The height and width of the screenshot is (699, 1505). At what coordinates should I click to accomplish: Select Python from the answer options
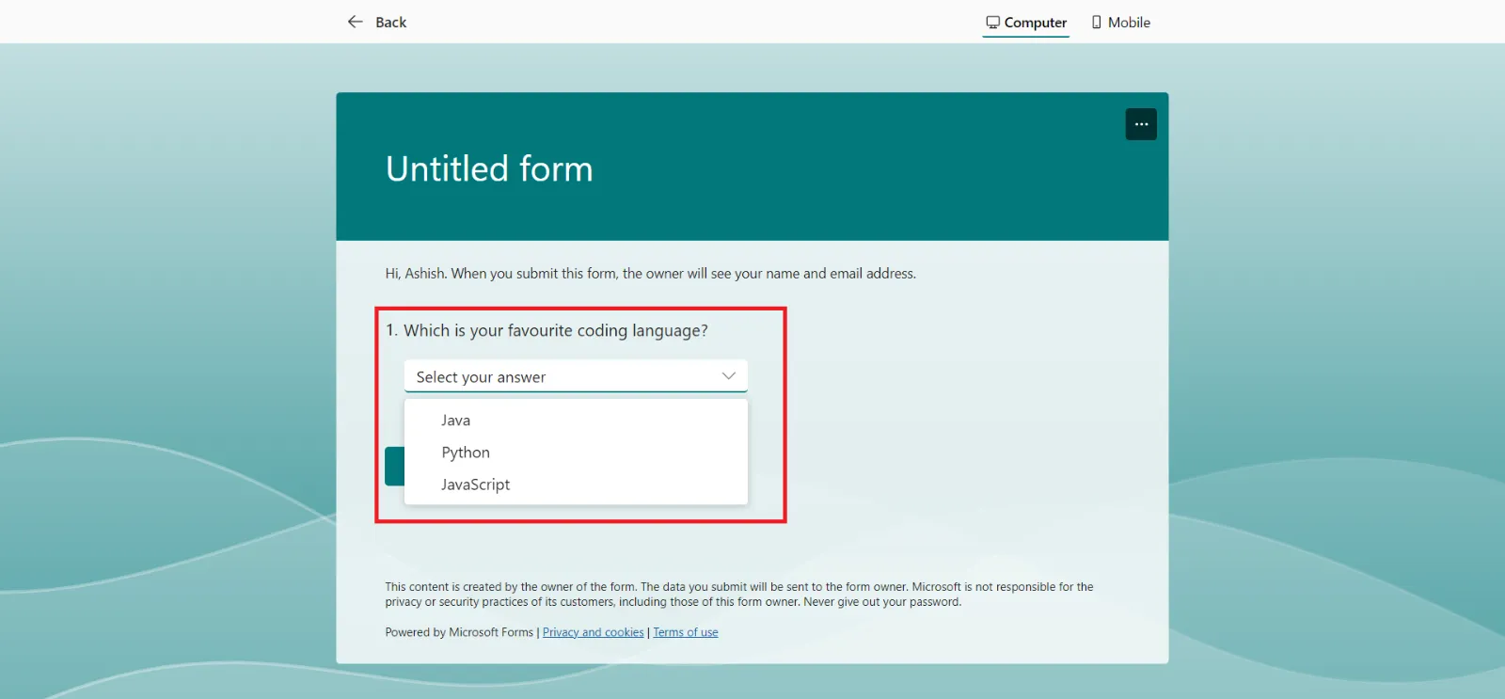pos(465,452)
